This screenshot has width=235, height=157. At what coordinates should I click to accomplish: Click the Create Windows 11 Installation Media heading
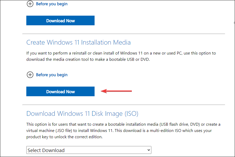tap(78, 42)
